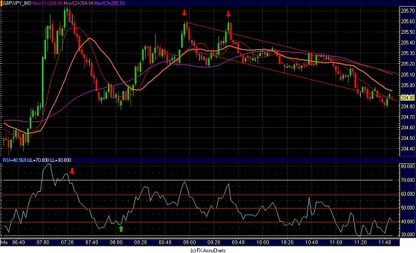The width and height of the screenshot is (416, 253).
Task: Select the MovS1=204.88 indicator label
Action: tap(48, 3)
